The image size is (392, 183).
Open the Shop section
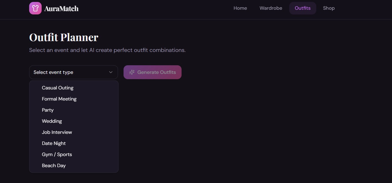[329, 8]
